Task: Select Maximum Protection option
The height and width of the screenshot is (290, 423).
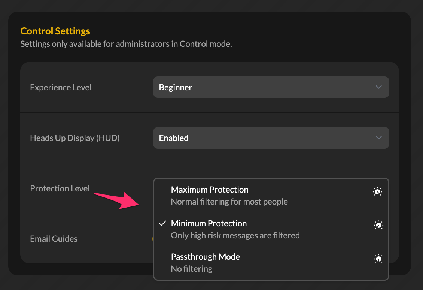Action: coord(271,196)
